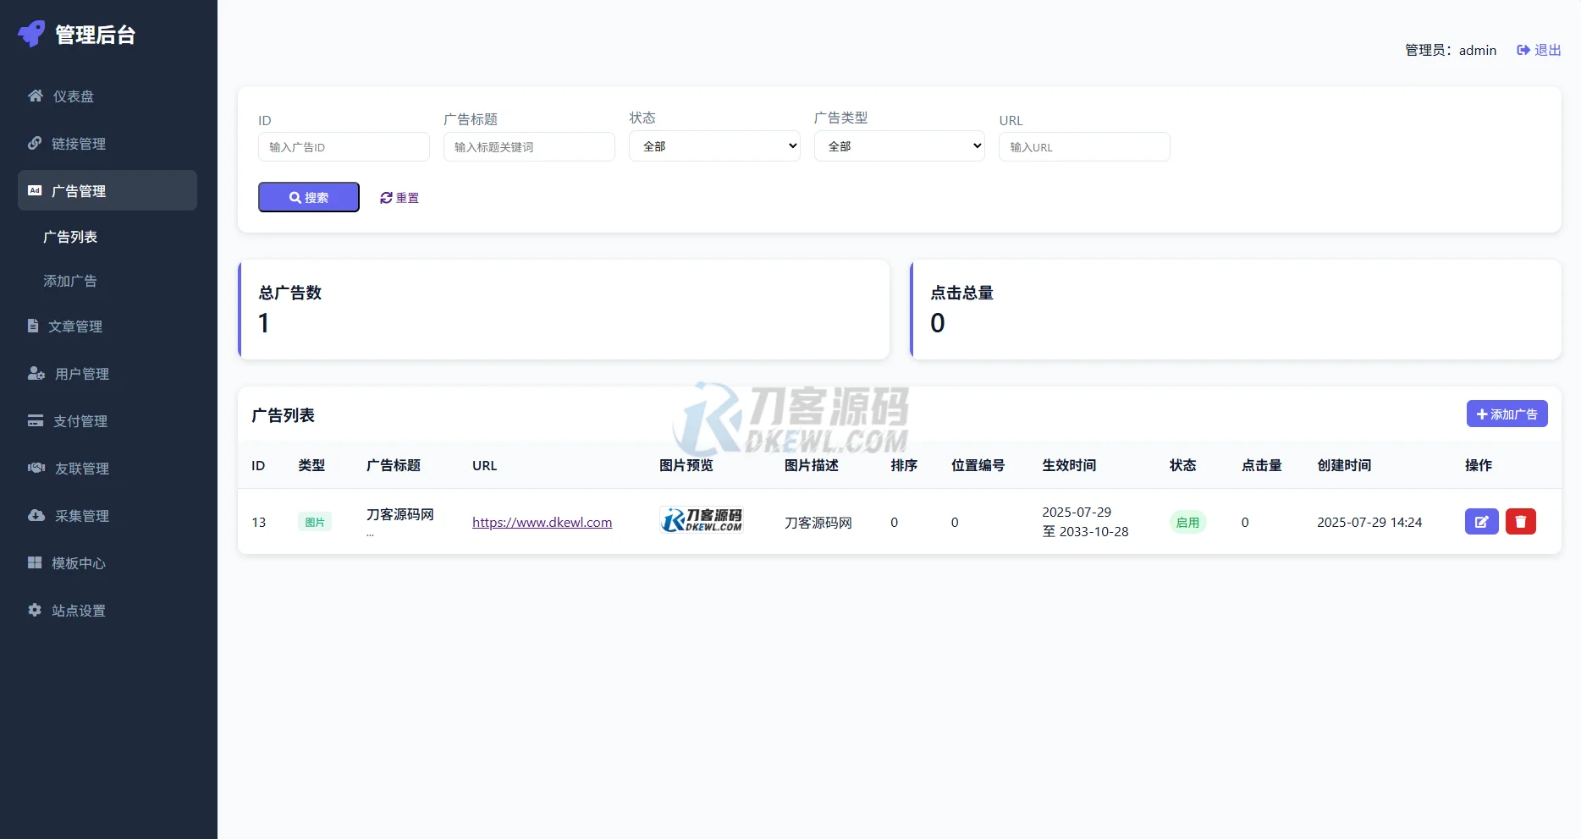The height and width of the screenshot is (839, 1581).
Task: Open 文章管理 via its document icon
Action: pyautogui.click(x=35, y=326)
